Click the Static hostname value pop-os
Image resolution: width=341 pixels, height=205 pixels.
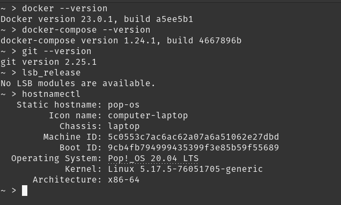(124, 105)
